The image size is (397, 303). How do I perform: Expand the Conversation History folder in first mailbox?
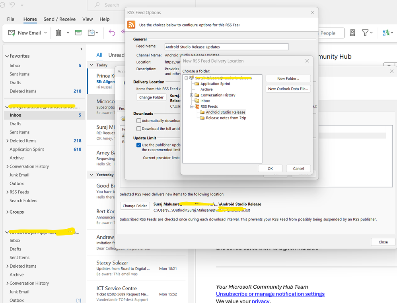pyautogui.click(x=7, y=166)
